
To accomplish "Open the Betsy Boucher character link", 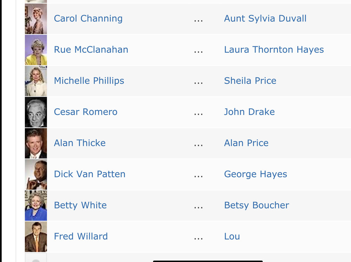I will point(257,205).
